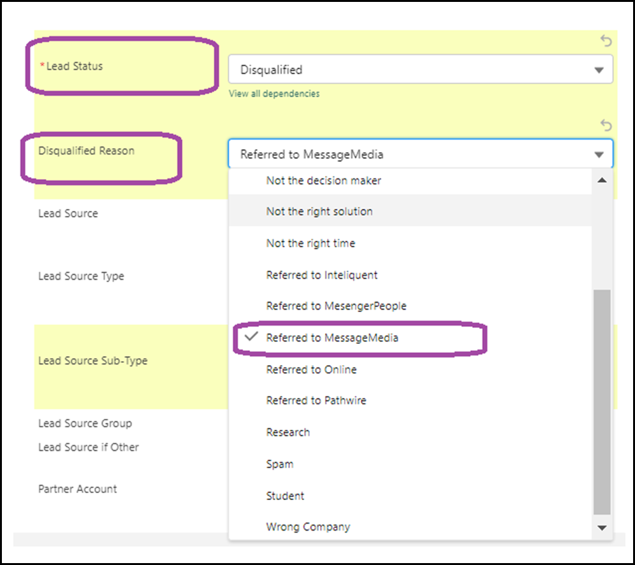Click the Lead Source Group label
The width and height of the screenshot is (635, 565).
click(x=85, y=424)
